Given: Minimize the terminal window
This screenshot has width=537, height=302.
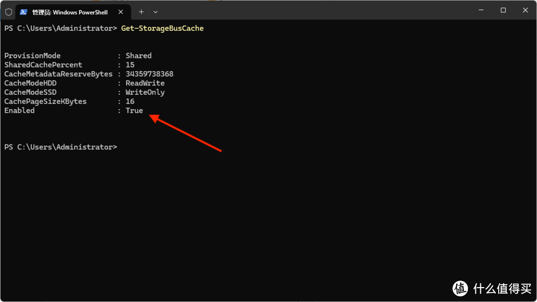Looking at the screenshot, I should pyautogui.click(x=481, y=10).
